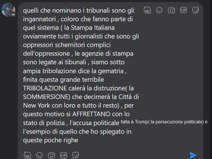Screen dimensions: 212x159
Task: Click on 'New York' in the comment text
Action: coord(36,105)
